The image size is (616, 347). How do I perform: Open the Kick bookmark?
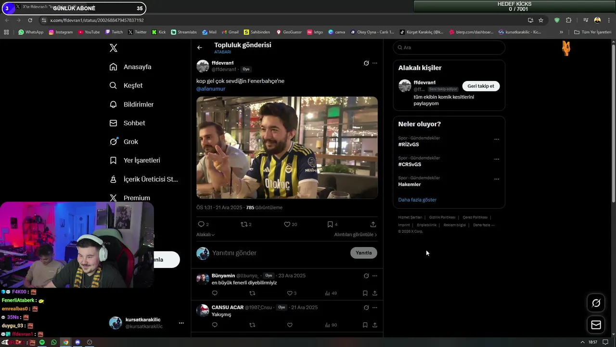tap(159, 32)
